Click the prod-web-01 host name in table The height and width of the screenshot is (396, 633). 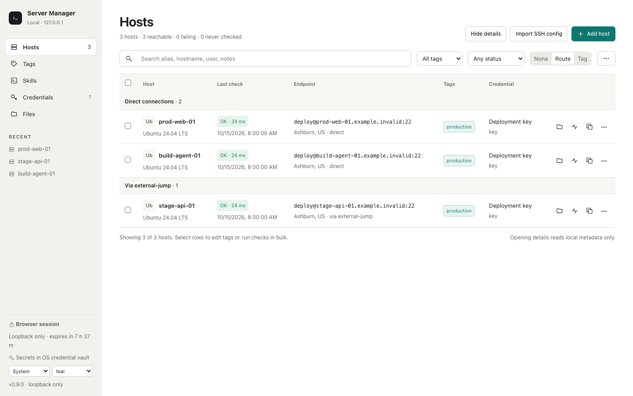pos(177,121)
